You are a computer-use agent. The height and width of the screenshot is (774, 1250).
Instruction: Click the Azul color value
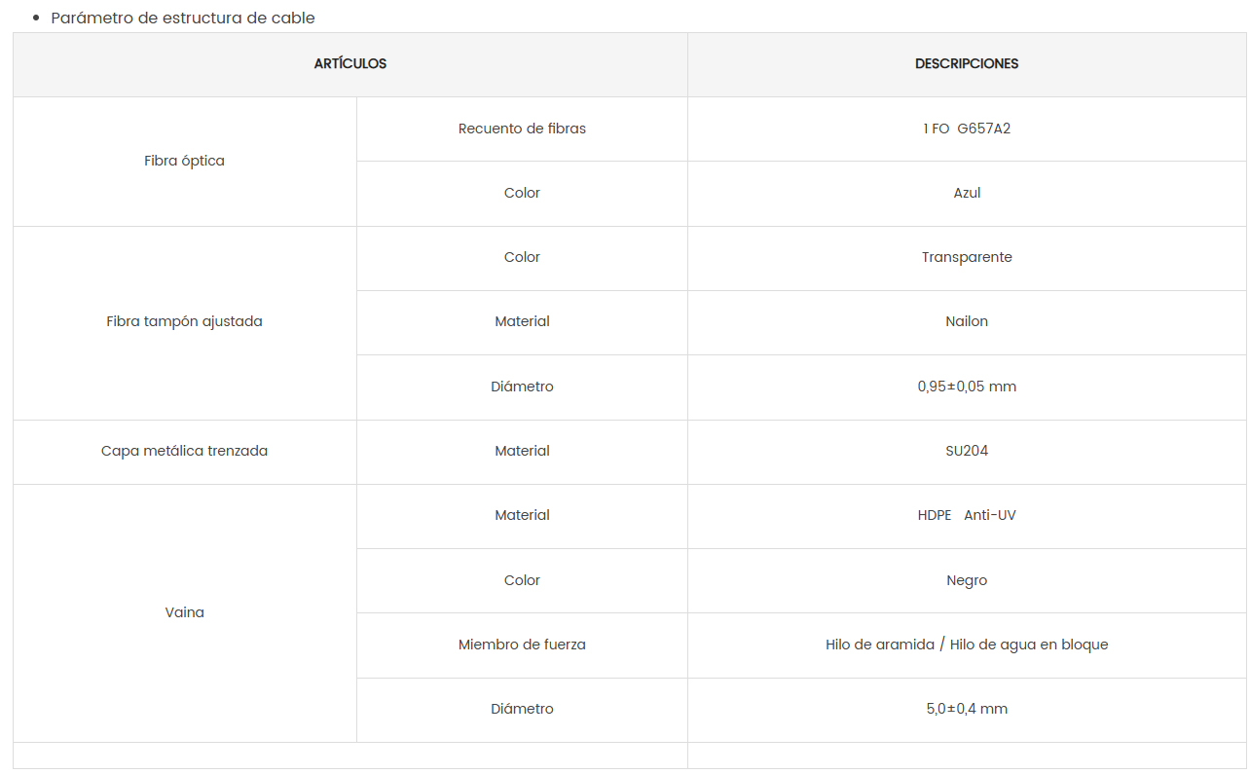(967, 193)
